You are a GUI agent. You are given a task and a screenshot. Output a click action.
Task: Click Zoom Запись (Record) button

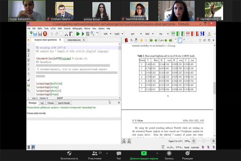coord(169,155)
